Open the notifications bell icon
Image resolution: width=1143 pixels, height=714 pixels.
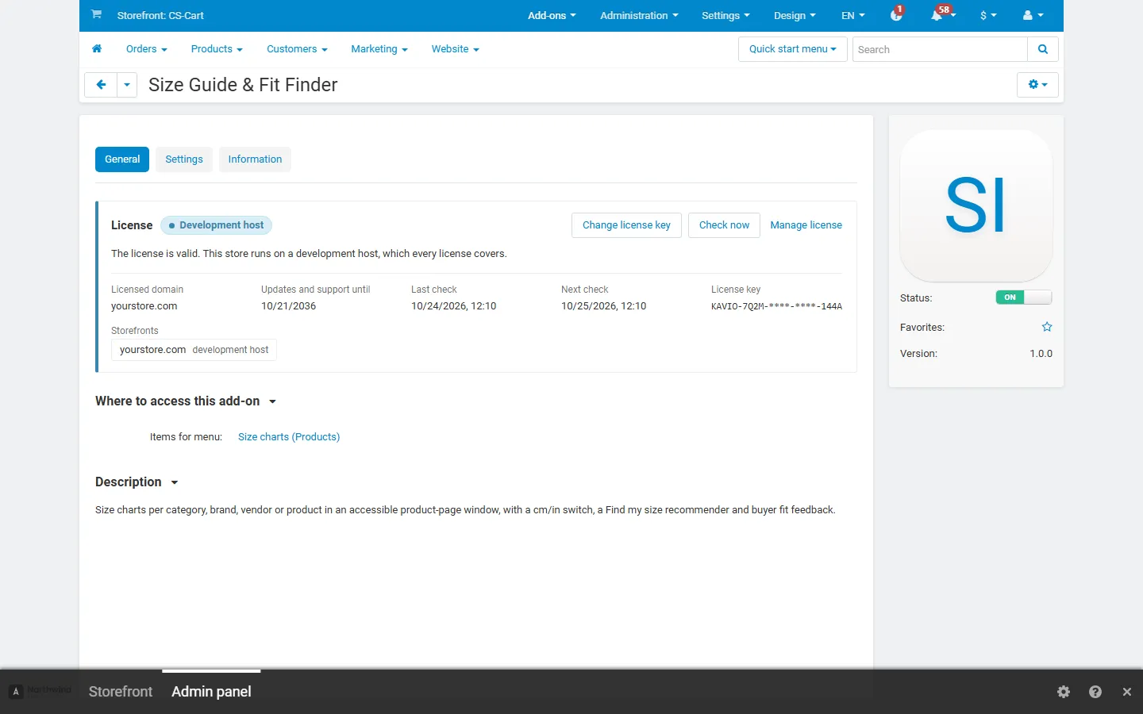pos(938,15)
